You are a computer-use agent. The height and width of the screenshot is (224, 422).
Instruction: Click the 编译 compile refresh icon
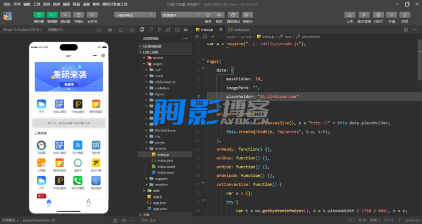208,15
